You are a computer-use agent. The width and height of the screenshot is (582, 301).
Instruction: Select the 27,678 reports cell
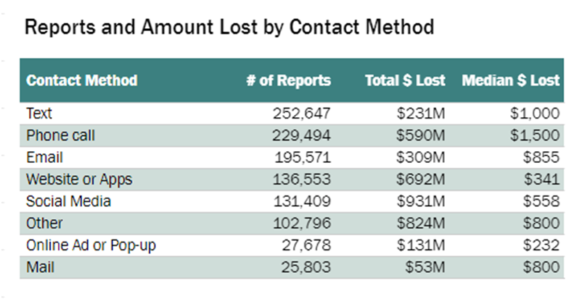coord(306,245)
